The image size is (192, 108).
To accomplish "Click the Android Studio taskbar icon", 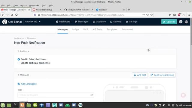I will [x=67, y=105].
